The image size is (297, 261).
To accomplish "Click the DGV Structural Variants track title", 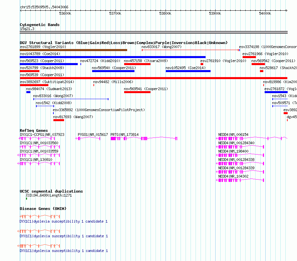I will pyautogui.click(x=123, y=43).
